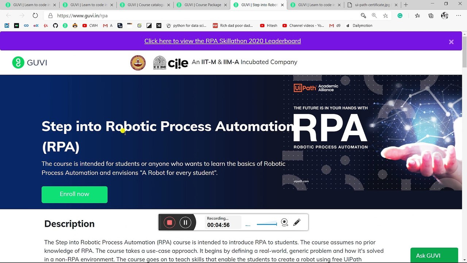Viewport: 467px width, 263px height.
Task: Open Rich dad poor dad PDF bookmark
Action: click(233, 26)
